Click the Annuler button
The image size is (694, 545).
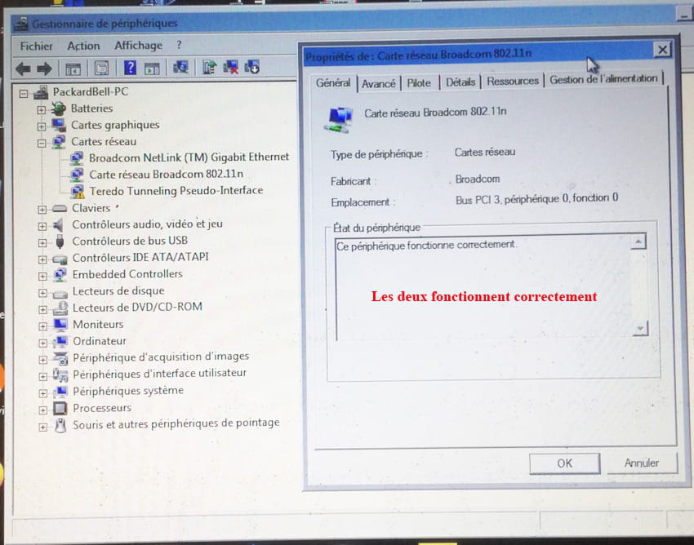pyautogui.click(x=641, y=463)
